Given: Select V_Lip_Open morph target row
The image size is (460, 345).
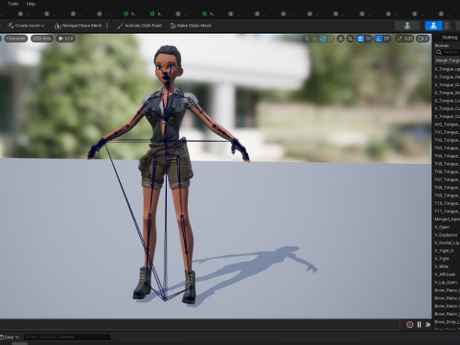Looking at the screenshot, I should pos(447,283).
